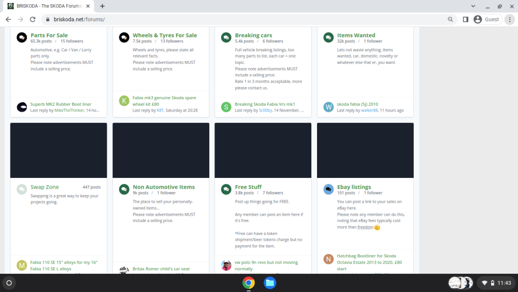Screen dimensions: 518x292
Task: Open the W avatar beside skoda fabia (5J) 2010
Action: click(328, 107)
